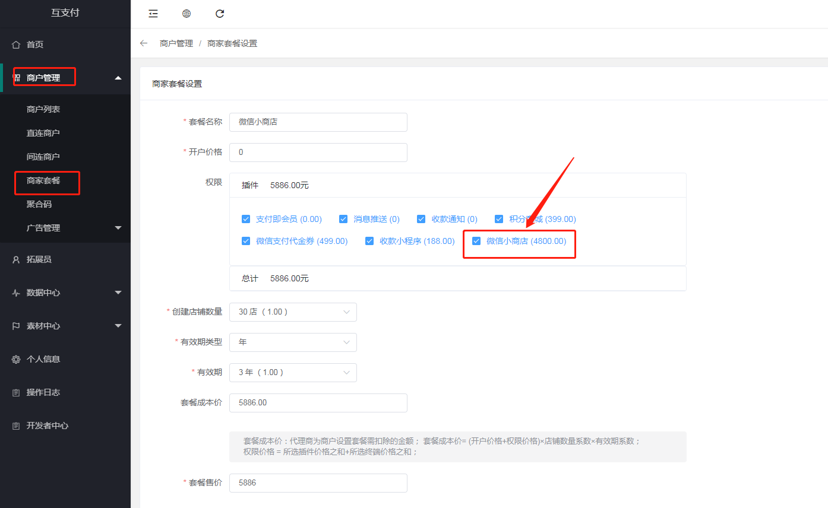Open the globe icon in top bar

187,14
